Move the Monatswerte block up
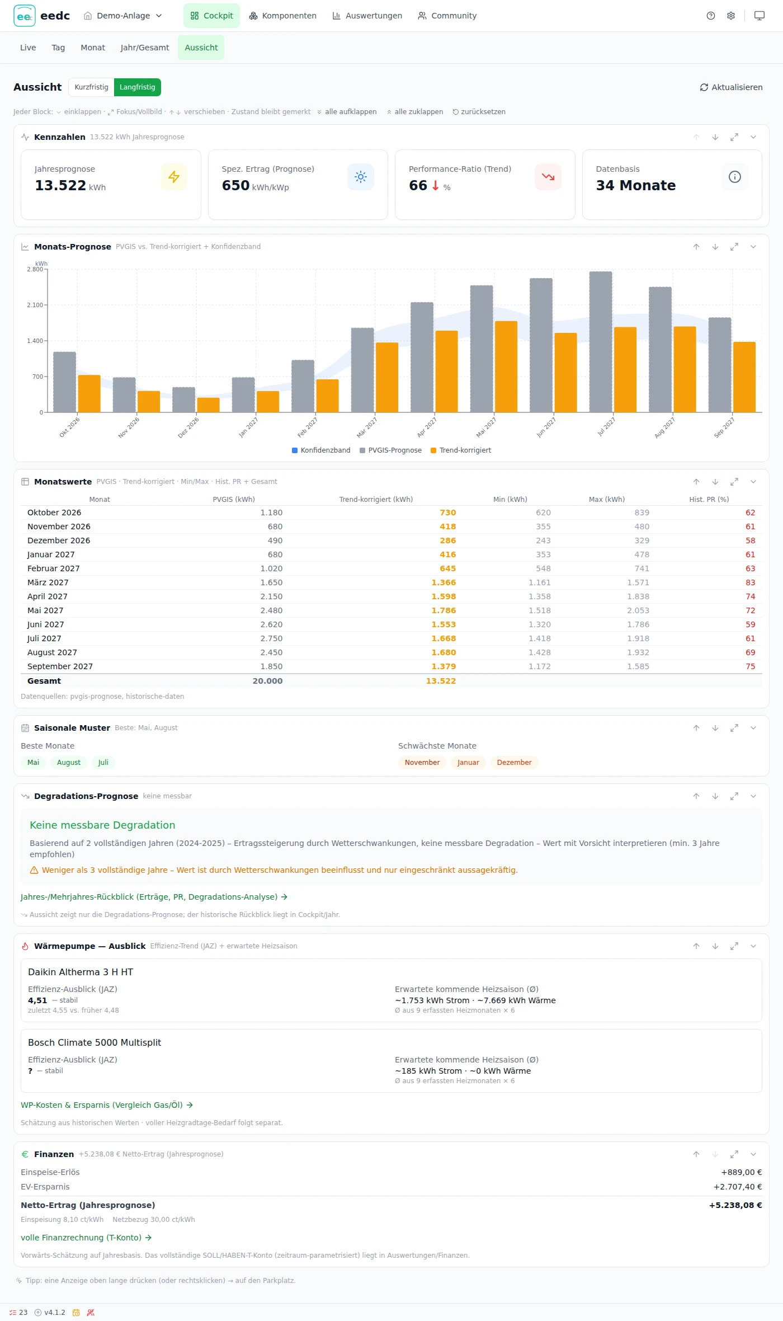The width and height of the screenshot is (783, 1321). 696,482
